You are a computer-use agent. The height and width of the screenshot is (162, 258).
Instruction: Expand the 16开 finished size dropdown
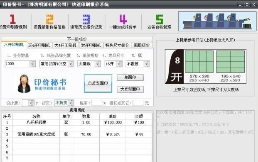(x=119, y=64)
